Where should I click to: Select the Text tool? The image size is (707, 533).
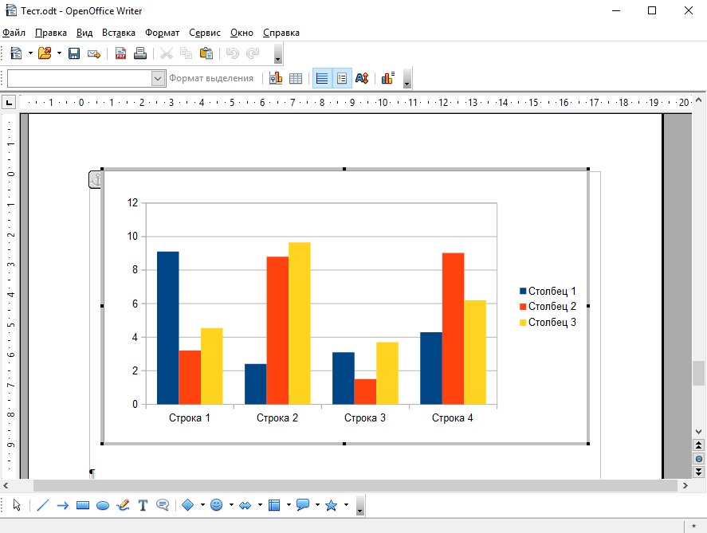coord(143,505)
